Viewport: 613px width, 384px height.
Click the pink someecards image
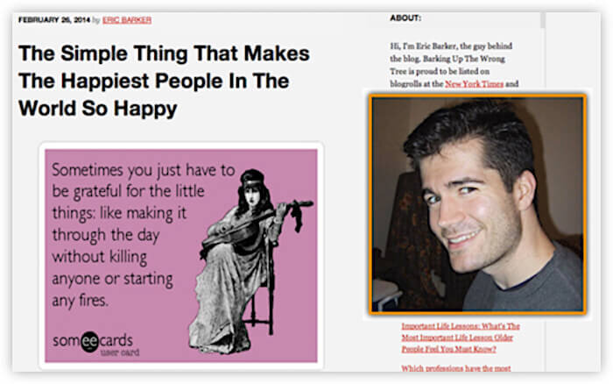[x=181, y=256]
